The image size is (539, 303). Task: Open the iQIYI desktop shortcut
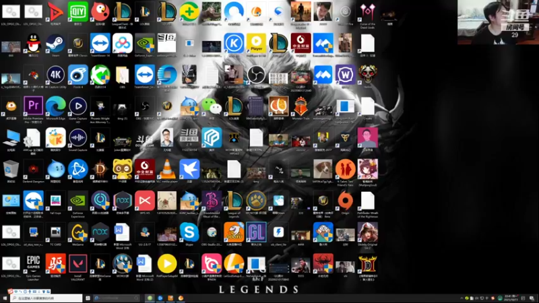(77, 11)
